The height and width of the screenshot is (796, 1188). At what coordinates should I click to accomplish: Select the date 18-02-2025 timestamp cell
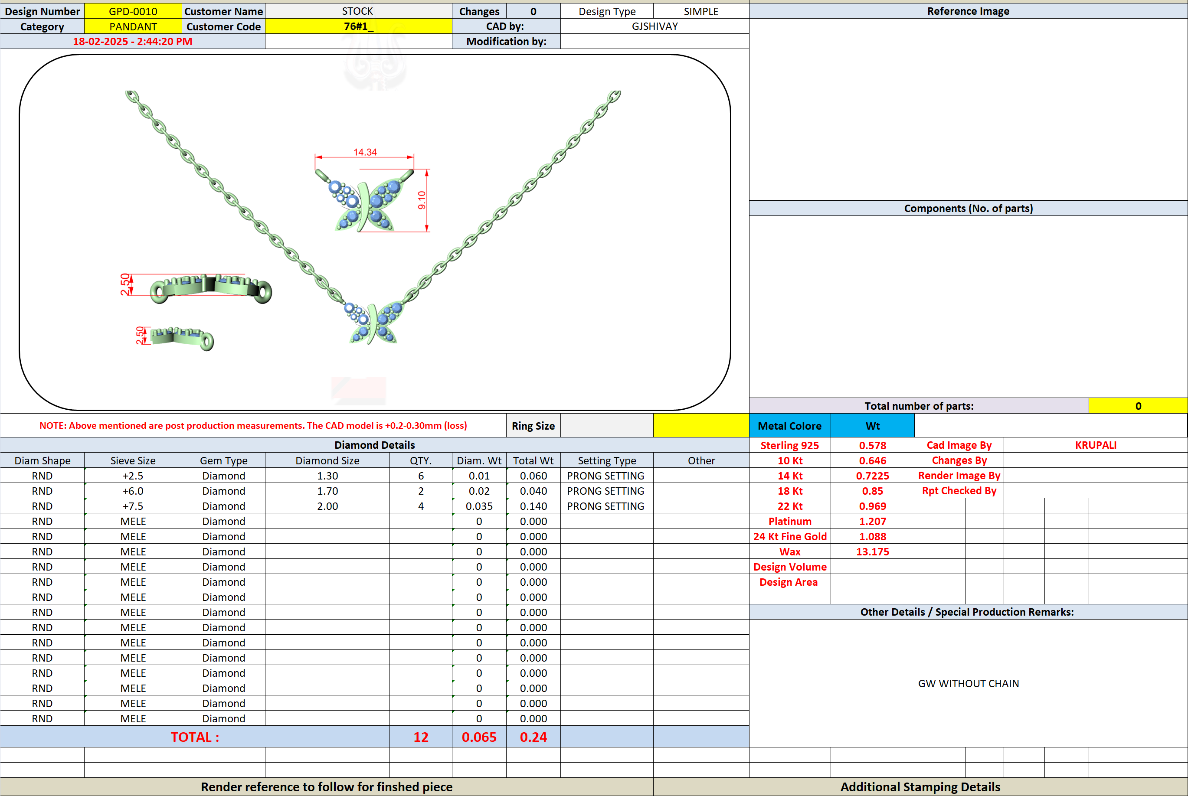coord(133,42)
